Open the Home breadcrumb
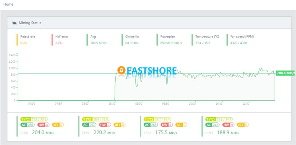Viewport: 296px width, 145px height. [8, 4]
